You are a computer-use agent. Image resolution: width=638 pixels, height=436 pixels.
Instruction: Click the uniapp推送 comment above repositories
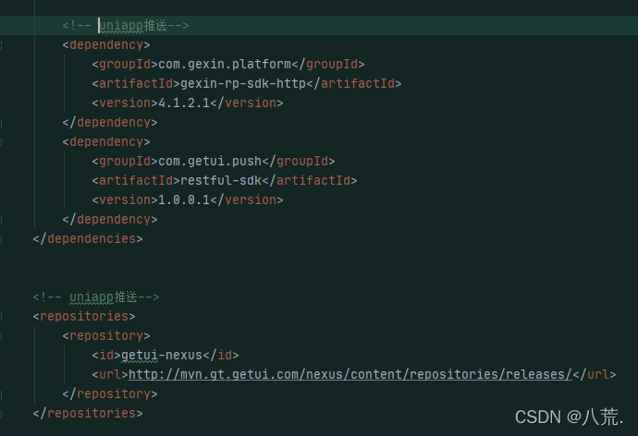point(96,297)
